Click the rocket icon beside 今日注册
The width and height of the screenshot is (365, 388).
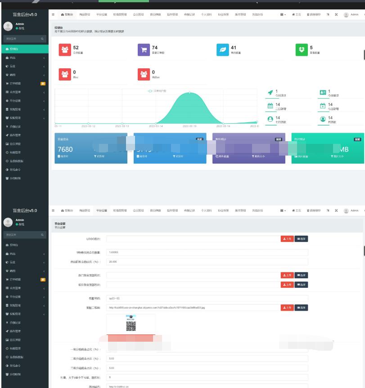[x=270, y=92]
